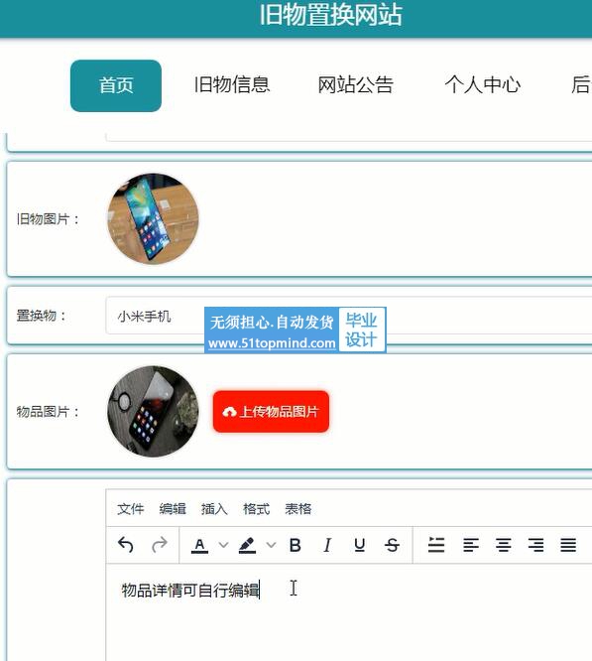Toggle italic formatting
The image size is (592, 661).
pyautogui.click(x=327, y=545)
